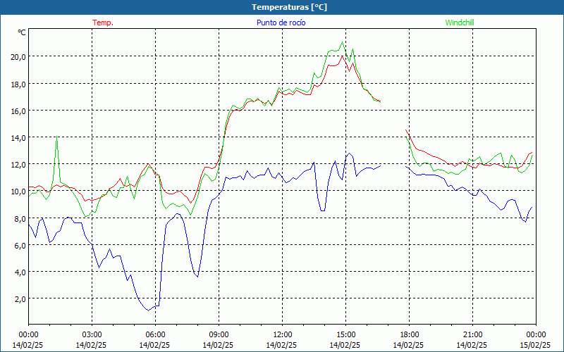Select the 03:00 time axis marker
The width and height of the screenshot is (564, 352).
tap(92, 334)
